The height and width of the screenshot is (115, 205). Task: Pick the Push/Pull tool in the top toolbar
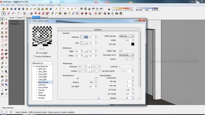pyautogui.click(x=31, y=13)
